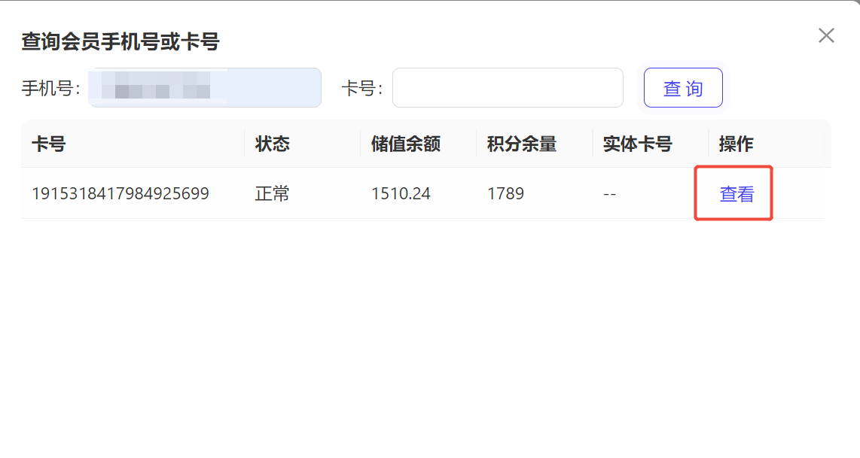Image resolution: width=860 pixels, height=458 pixels.
Task: Click the 手机号 label beside the phone field
Action: [x=50, y=88]
